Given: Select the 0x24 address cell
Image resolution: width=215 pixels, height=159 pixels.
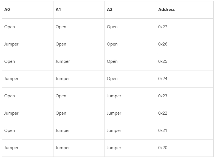Looking at the screenshot, I should (x=163, y=79).
